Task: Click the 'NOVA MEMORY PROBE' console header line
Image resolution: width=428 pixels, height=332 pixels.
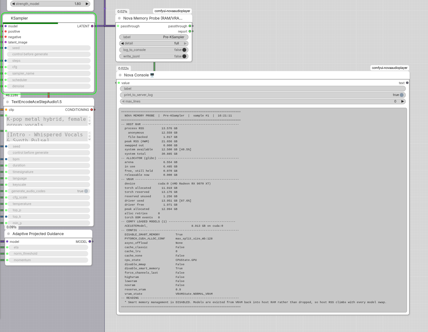Action: (178, 116)
